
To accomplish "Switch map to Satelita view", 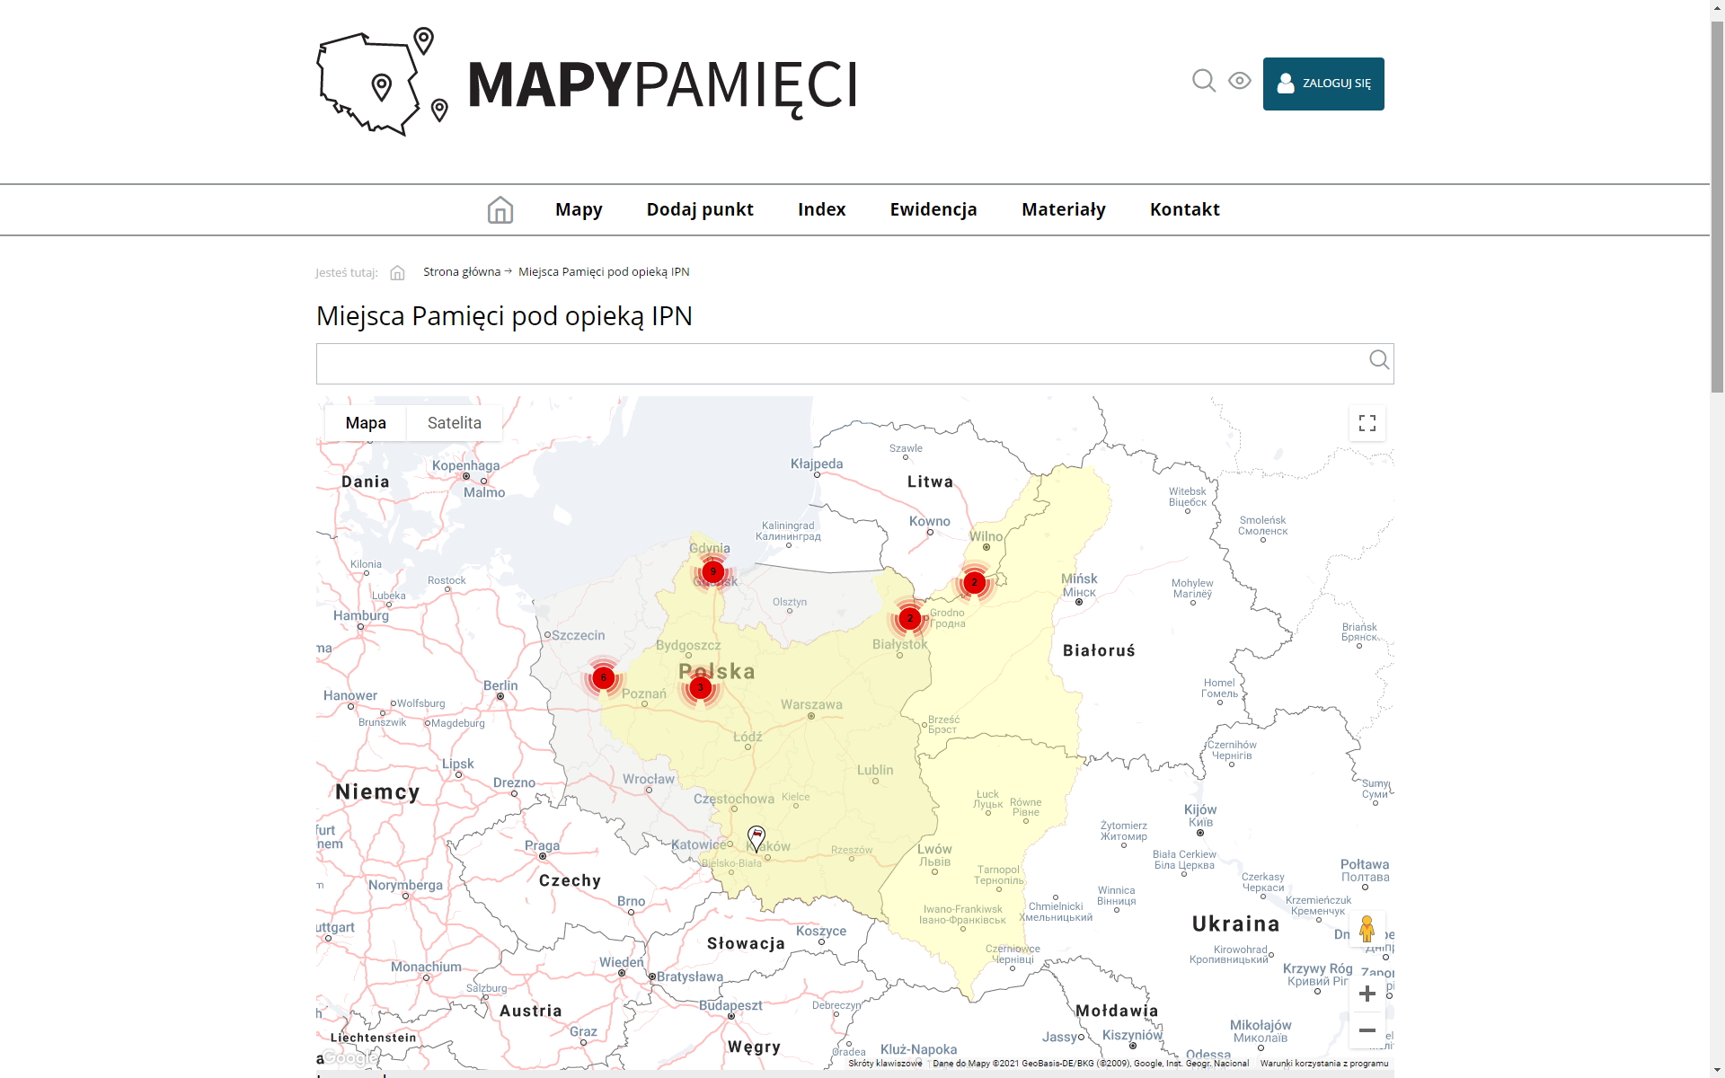I will click(454, 423).
